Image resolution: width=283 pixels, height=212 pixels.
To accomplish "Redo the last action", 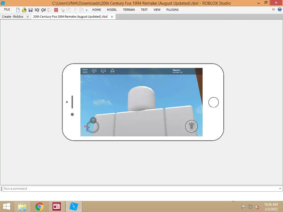I will click(x=43, y=10).
